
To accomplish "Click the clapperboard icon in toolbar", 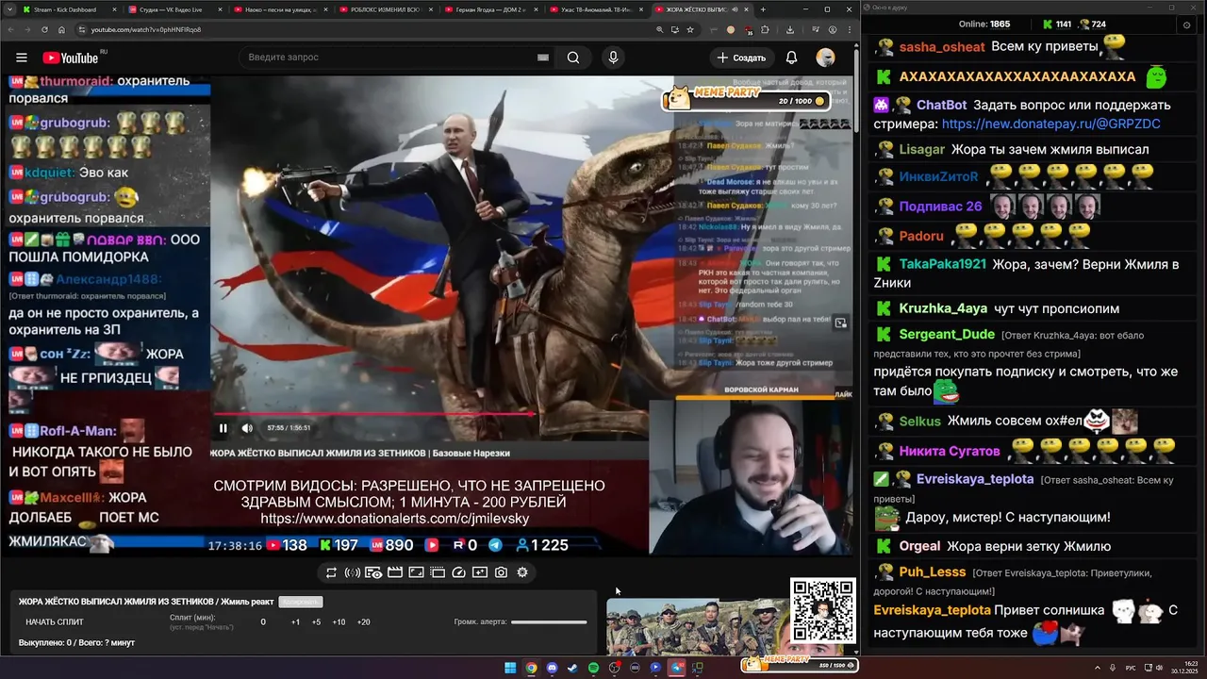I will [x=395, y=572].
